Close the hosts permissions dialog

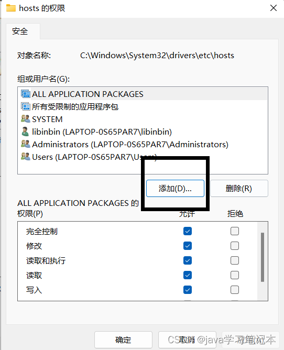(x=274, y=8)
